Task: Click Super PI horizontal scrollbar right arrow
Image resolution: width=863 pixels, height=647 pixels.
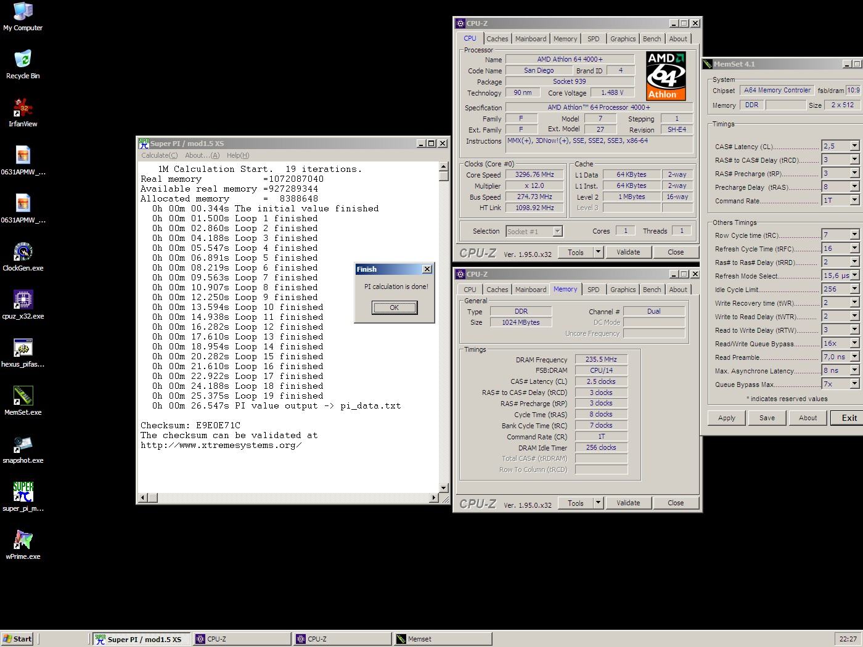Action: (x=433, y=497)
